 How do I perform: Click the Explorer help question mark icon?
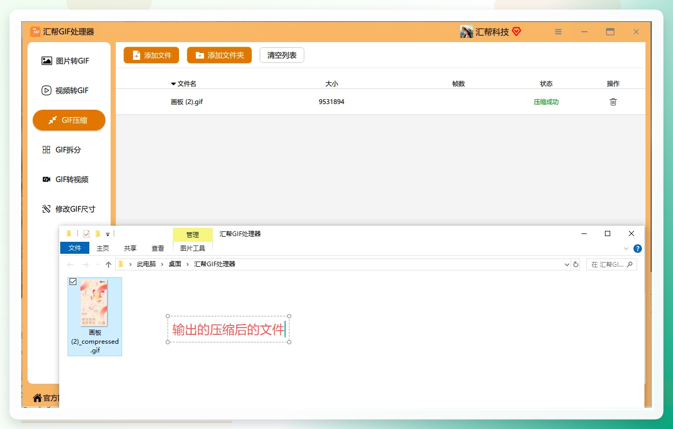coord(638,249)
